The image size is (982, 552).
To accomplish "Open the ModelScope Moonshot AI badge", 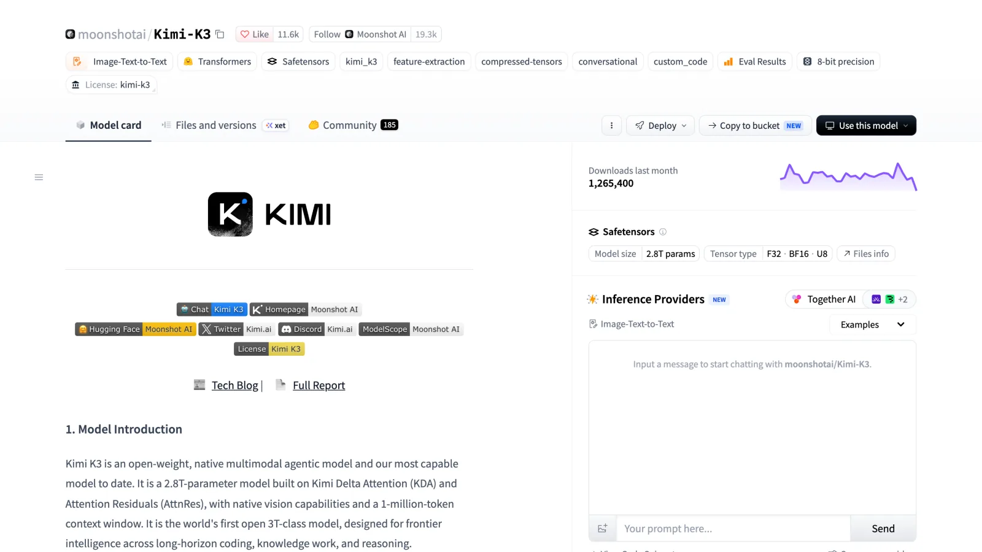I will [411, 329].
